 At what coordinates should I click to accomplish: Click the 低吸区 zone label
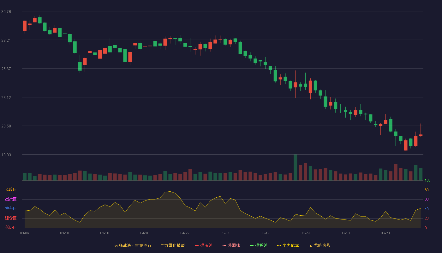pos(11,227)
